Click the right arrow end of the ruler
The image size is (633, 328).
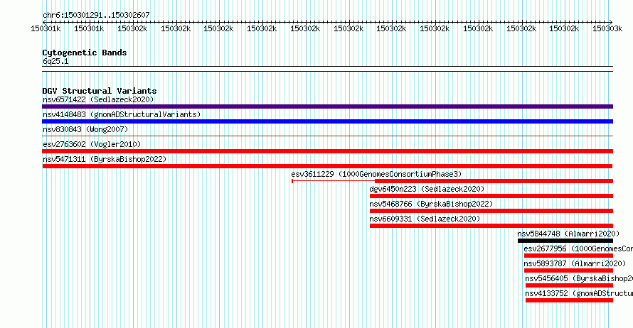[x=611, y=22]
